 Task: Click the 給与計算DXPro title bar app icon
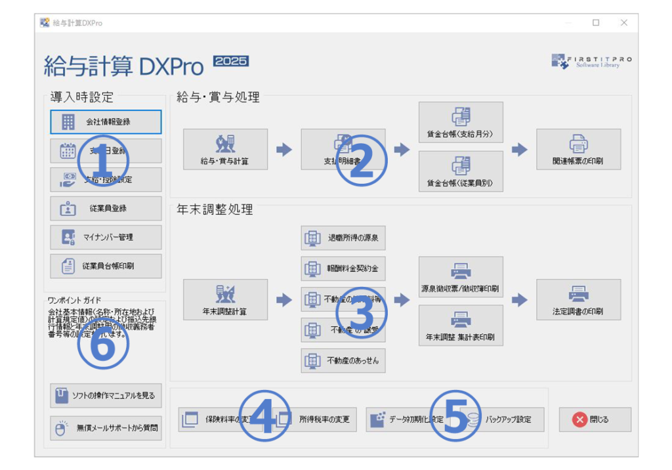45,23
